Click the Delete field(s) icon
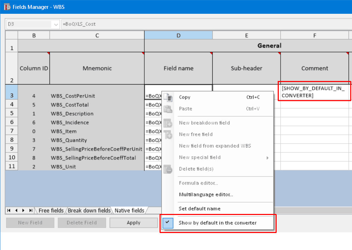This screenshot has width=352, height=250. (x=168, y=169)
